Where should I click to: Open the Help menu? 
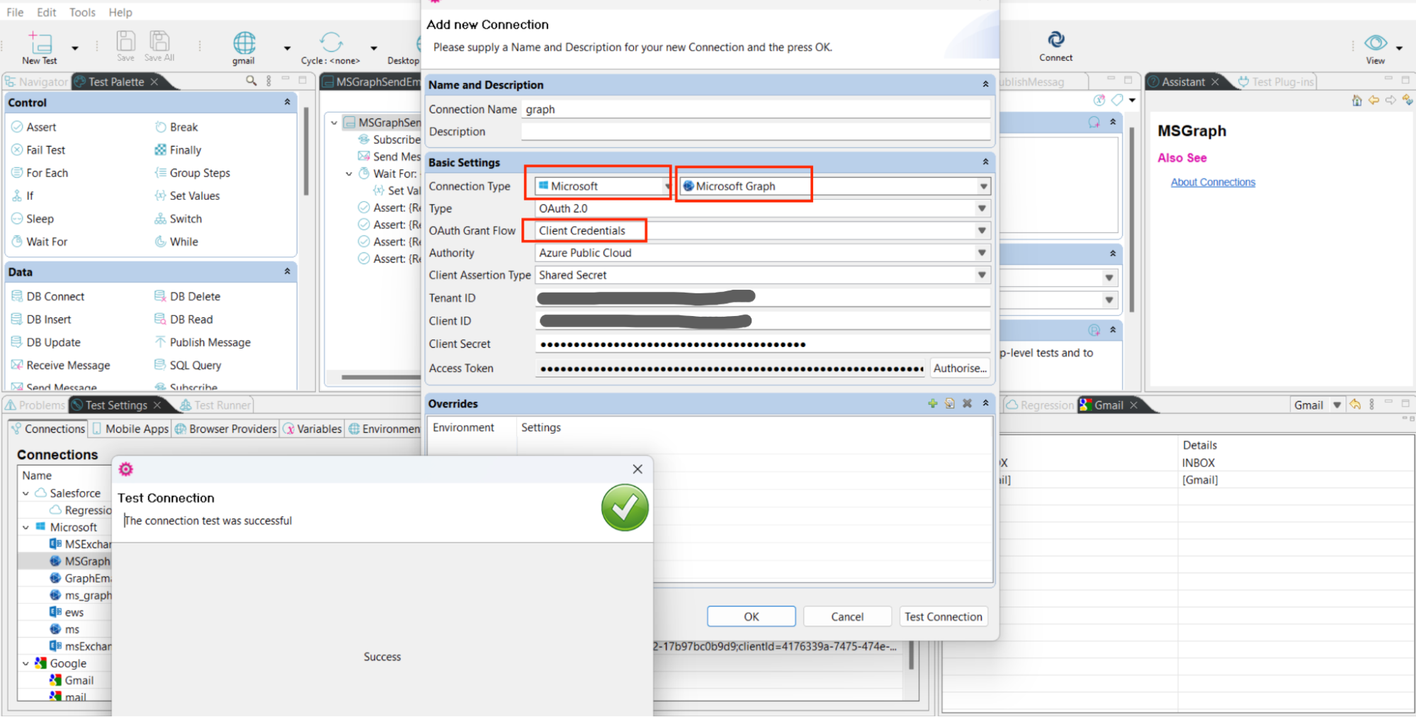[x=120, y=12]
